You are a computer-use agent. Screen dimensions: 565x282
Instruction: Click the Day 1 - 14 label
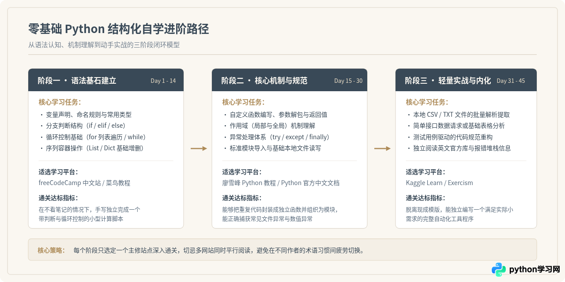(163, 81)
